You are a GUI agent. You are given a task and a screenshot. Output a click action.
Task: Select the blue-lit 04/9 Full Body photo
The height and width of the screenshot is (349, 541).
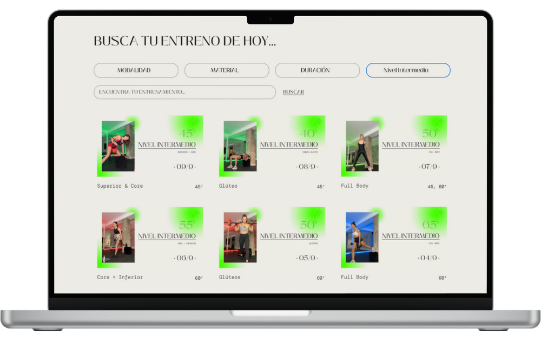pyautogui.click(x=362, y=237)
